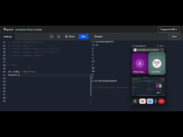The image size is (183, 137).
Task: Click microphone indicator in Meet title bar
Action: click(x=158, y=46)
